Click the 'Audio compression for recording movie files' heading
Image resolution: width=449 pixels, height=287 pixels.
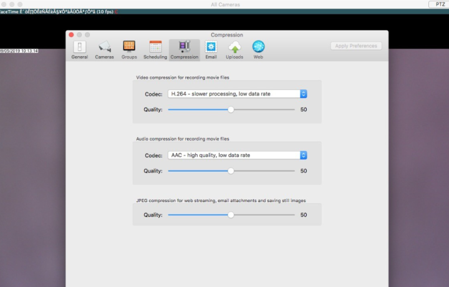pyautogui.click(x=183, y=139)
